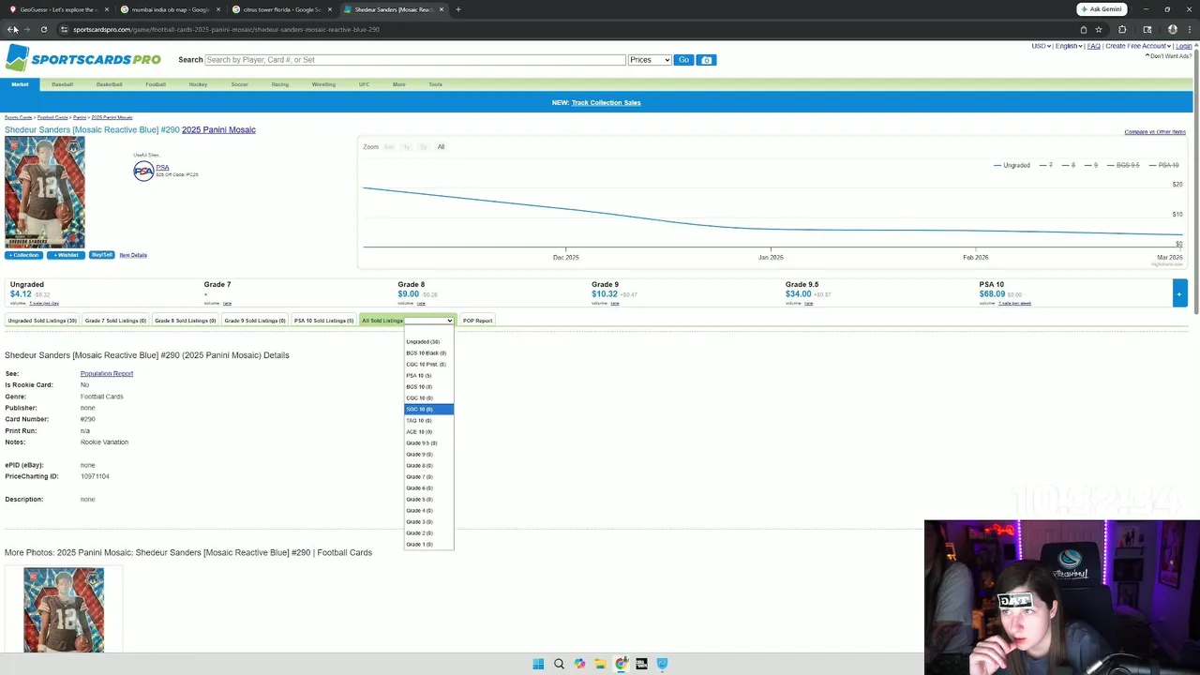Open the Tools nav tab
This screenshot has height=675, width=1200.
(435, 84)
